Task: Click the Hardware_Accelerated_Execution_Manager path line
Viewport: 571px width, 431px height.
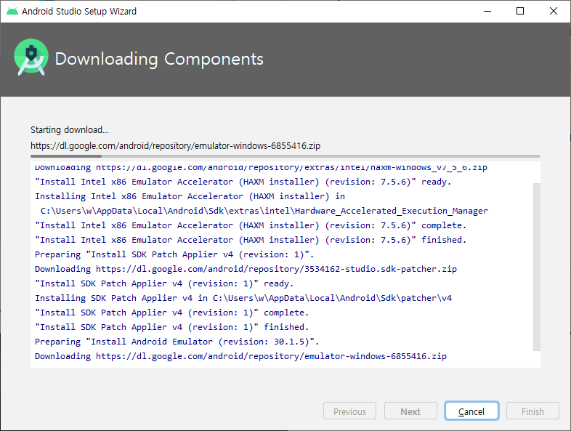Action: coord(264,211)
